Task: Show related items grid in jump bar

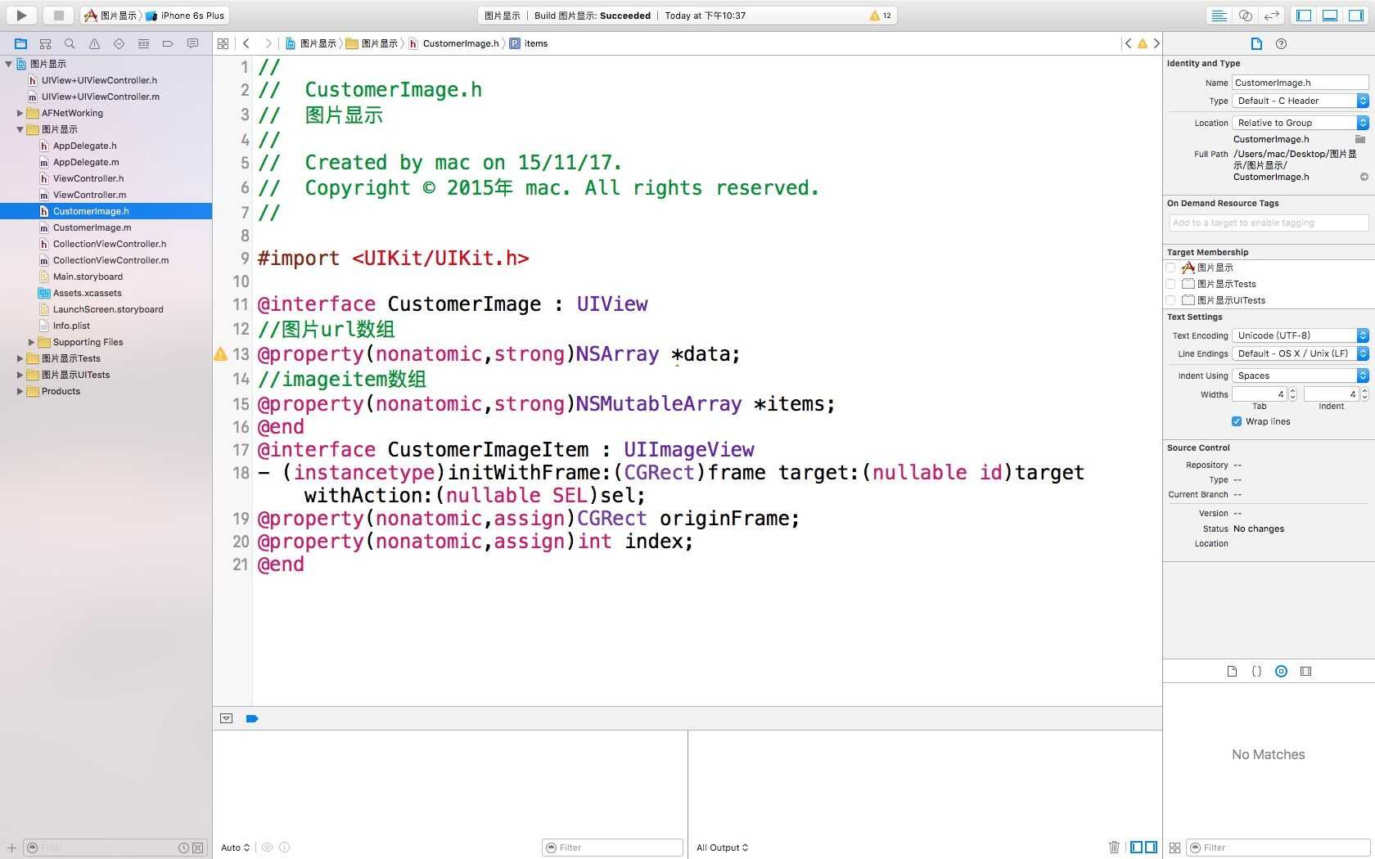Action: click(x=223, y=43)
